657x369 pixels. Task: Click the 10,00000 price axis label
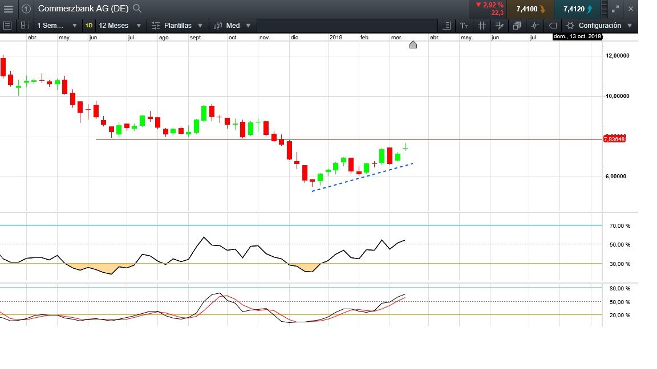point(618,96)
